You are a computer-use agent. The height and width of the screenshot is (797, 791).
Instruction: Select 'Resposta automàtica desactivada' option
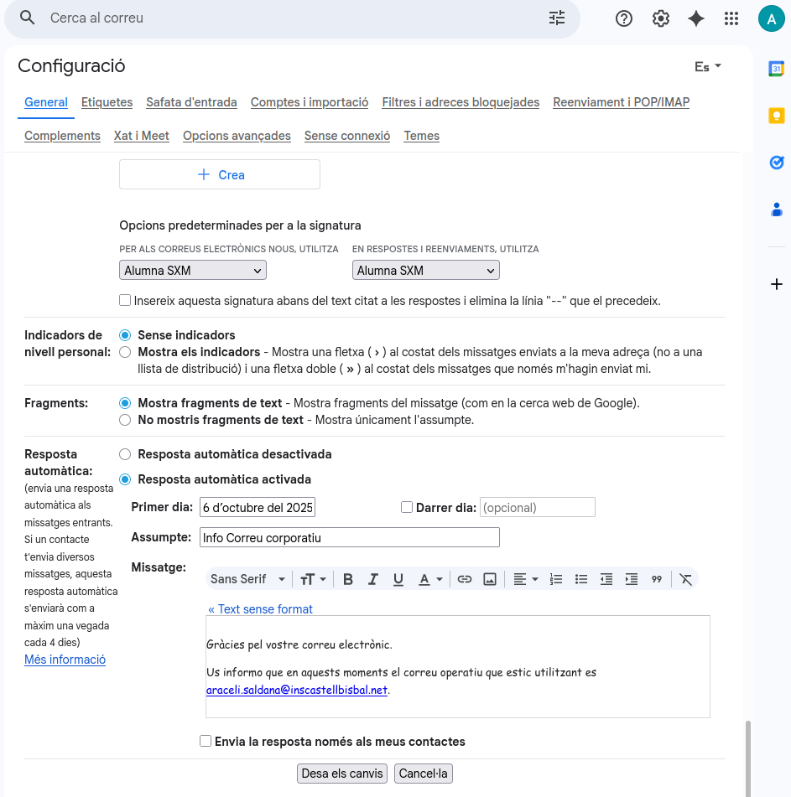tap(125, 454)
